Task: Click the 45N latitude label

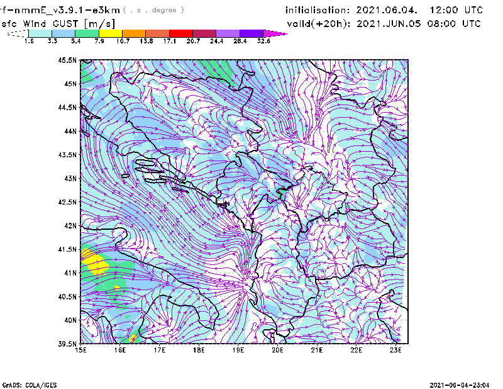Action: pos(70,84)
